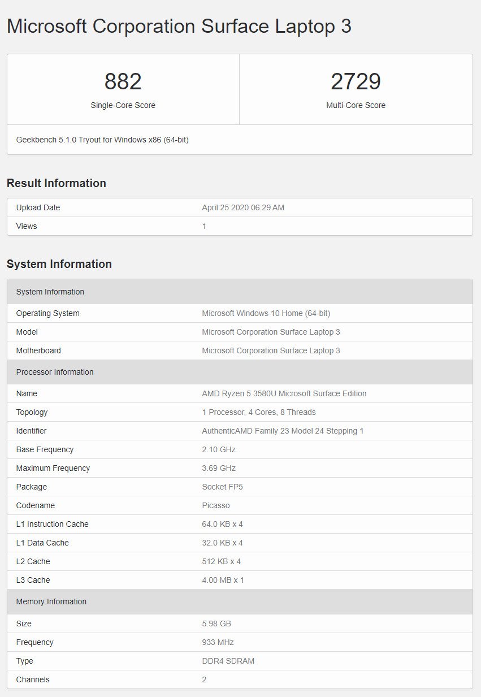Click the "Operating System" row label
The width and height of the screenshot is (481, 697).
pyautogui.click(x=48, y=313)
